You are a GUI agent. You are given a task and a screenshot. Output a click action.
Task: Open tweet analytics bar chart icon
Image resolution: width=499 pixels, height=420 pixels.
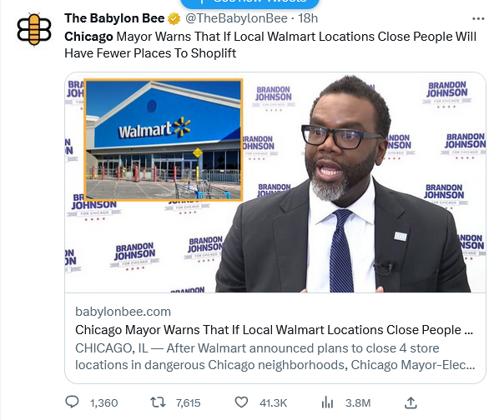click(x=327, y=402)
